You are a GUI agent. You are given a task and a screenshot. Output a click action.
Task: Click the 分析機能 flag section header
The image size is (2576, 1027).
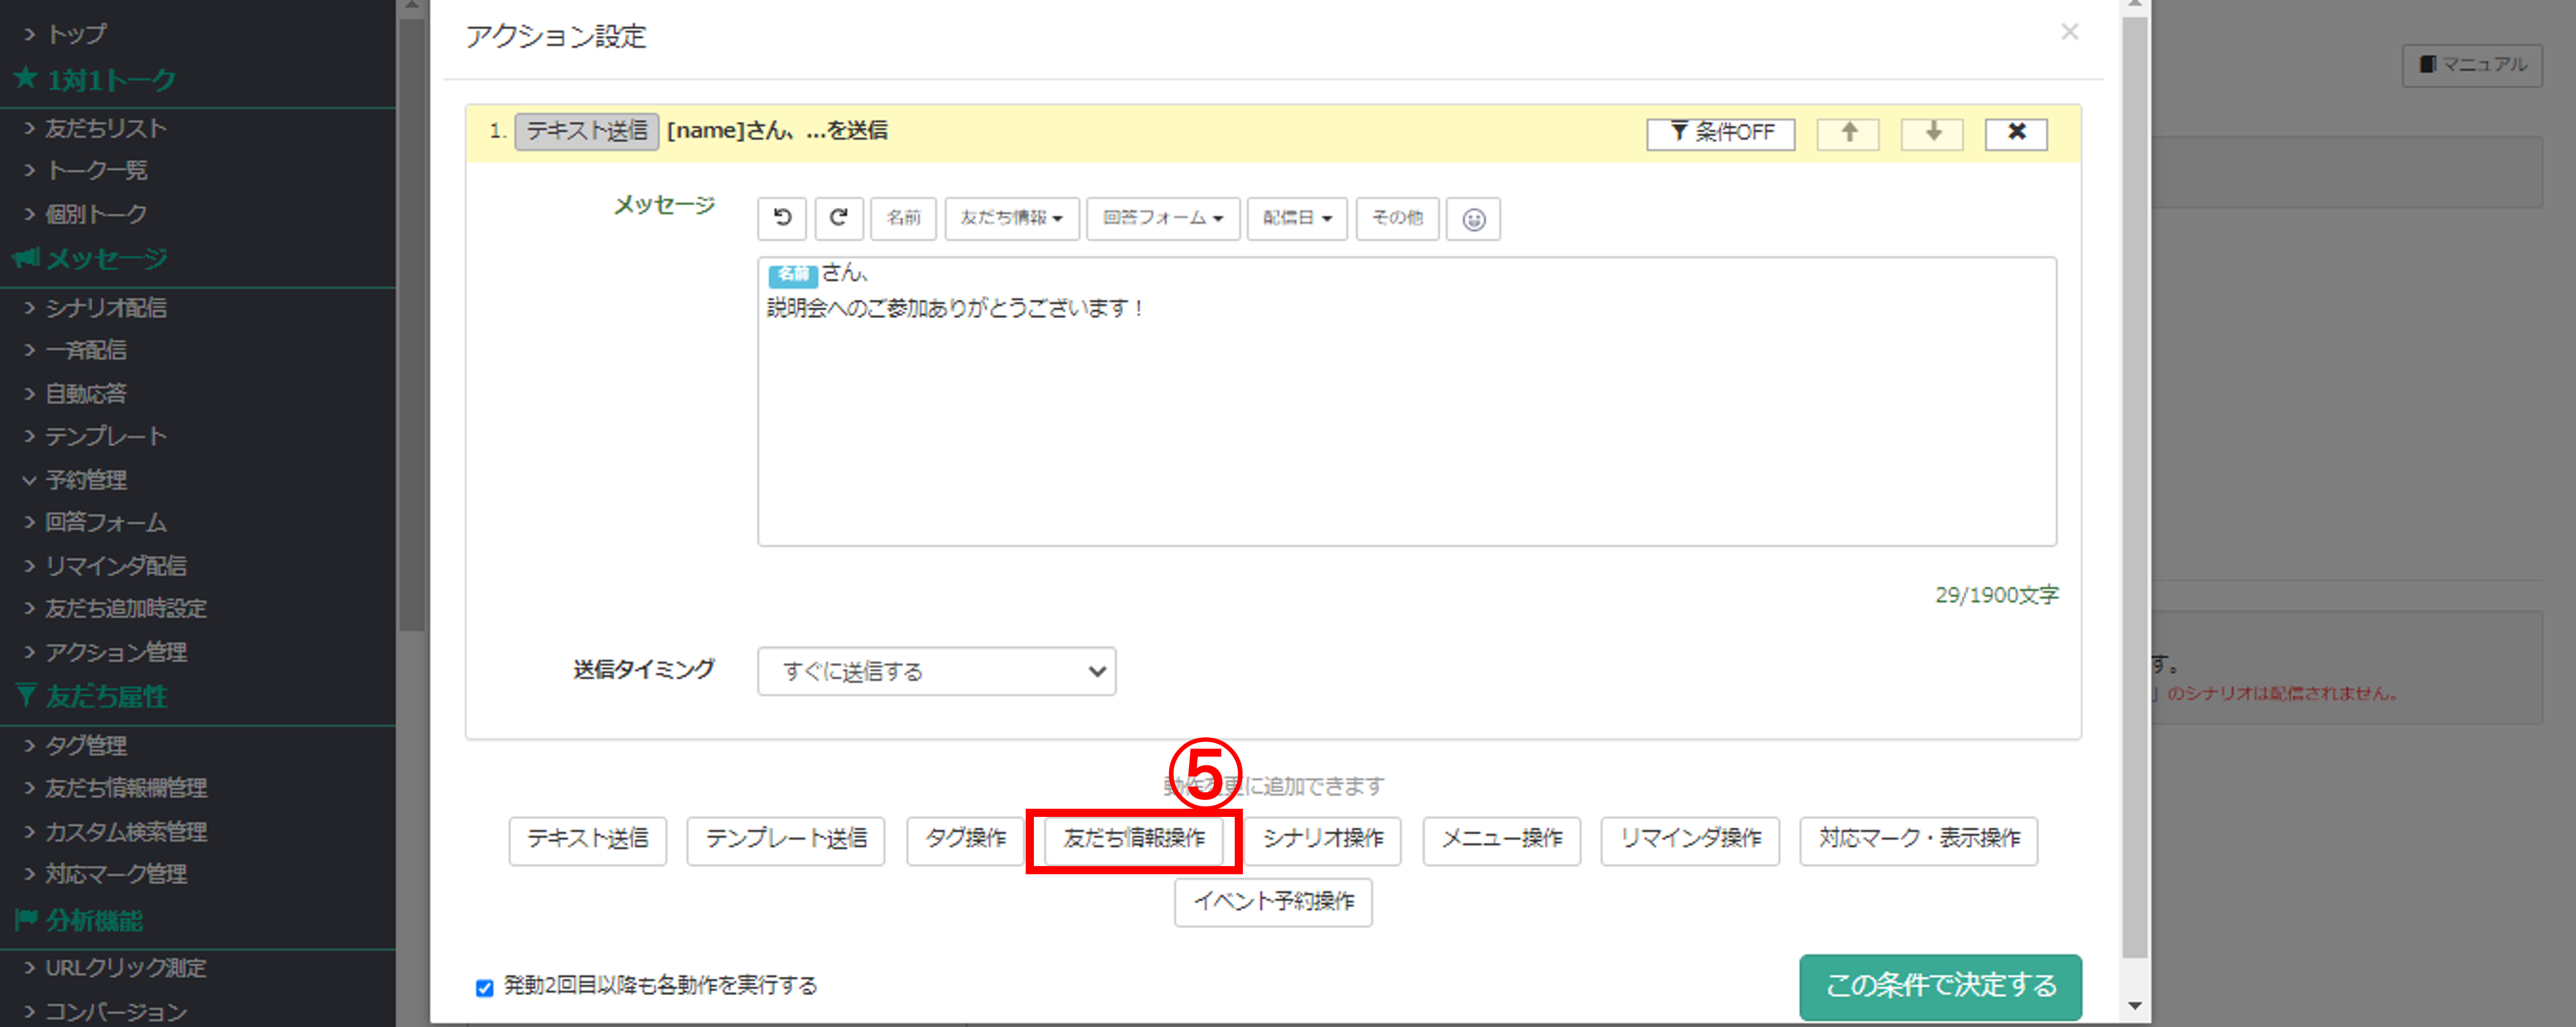(x=78, y=920)
